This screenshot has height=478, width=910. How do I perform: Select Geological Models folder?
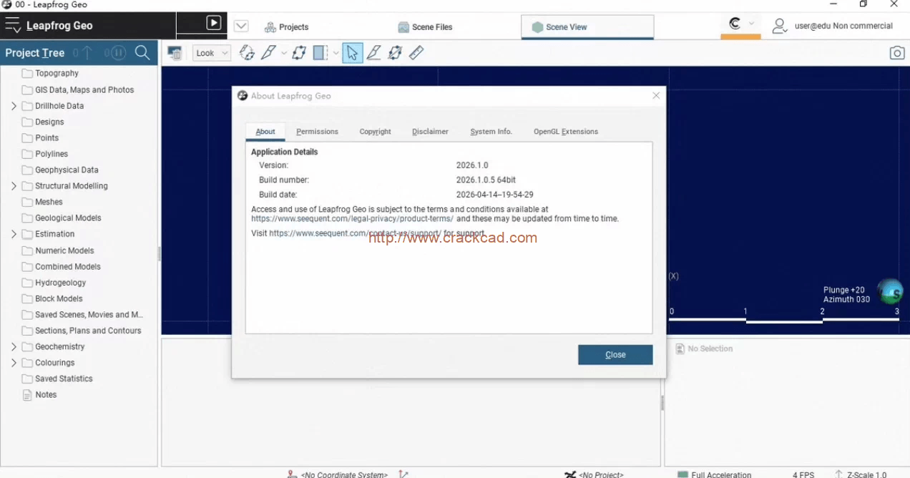pyautogui.click(x=68, y=218)
